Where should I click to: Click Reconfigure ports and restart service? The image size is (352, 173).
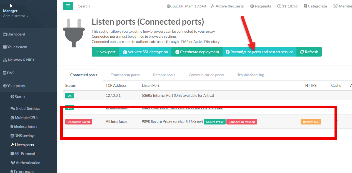tap(259, 52)
